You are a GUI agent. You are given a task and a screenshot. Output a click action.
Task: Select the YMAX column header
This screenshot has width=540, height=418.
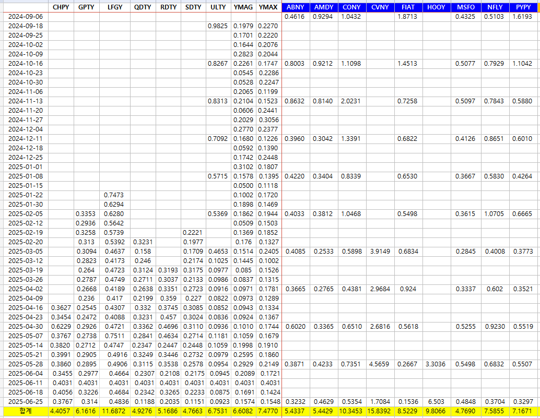point(268,7)
